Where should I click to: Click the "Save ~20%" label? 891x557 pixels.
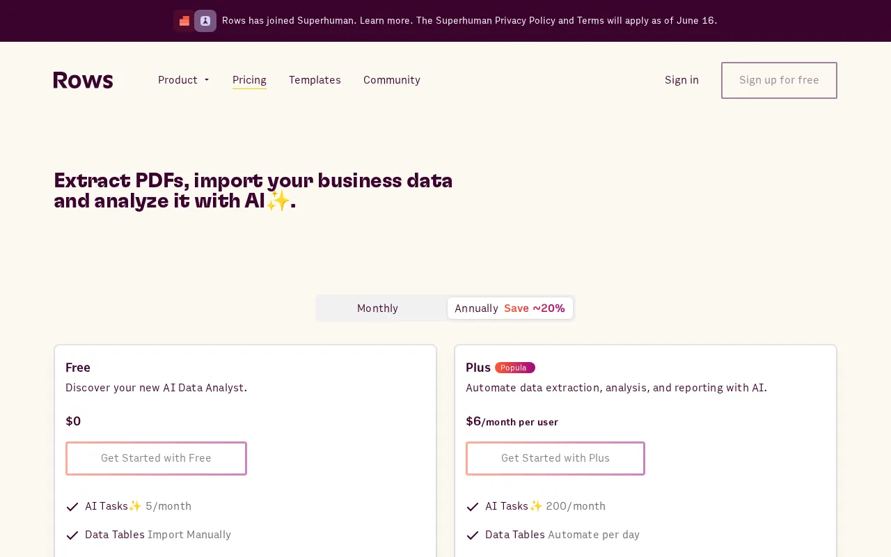pyautogui.click(x=535, y=308)
